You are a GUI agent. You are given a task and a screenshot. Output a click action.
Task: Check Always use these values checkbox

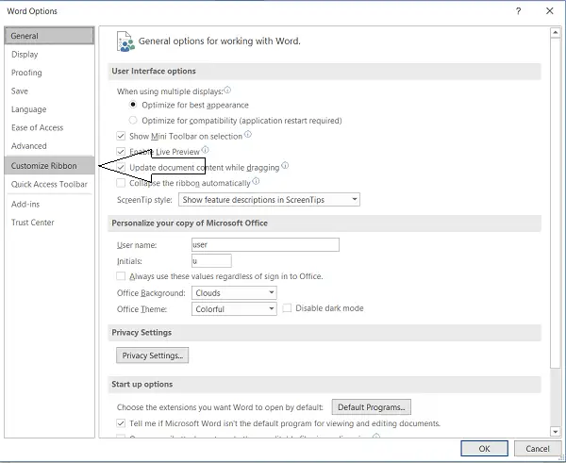pyautogui.click(x=121, y=276)
